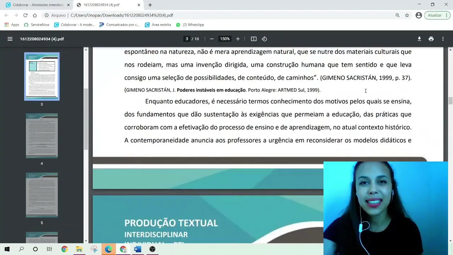Bookmark this page with the star
453x255 pixels.
(x=407, y=15)
